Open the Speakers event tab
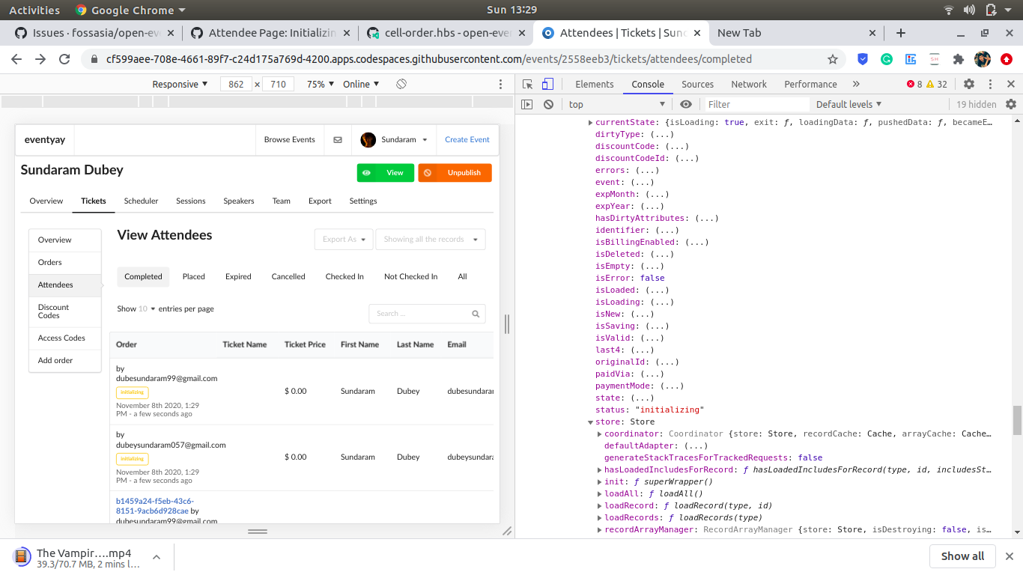This screenshot has width=1023, height=575. point(239,201)
